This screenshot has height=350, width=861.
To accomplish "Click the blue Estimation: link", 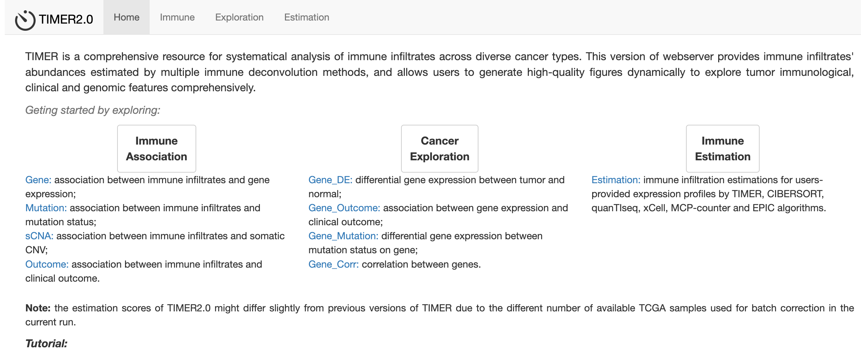I will 615,180.
